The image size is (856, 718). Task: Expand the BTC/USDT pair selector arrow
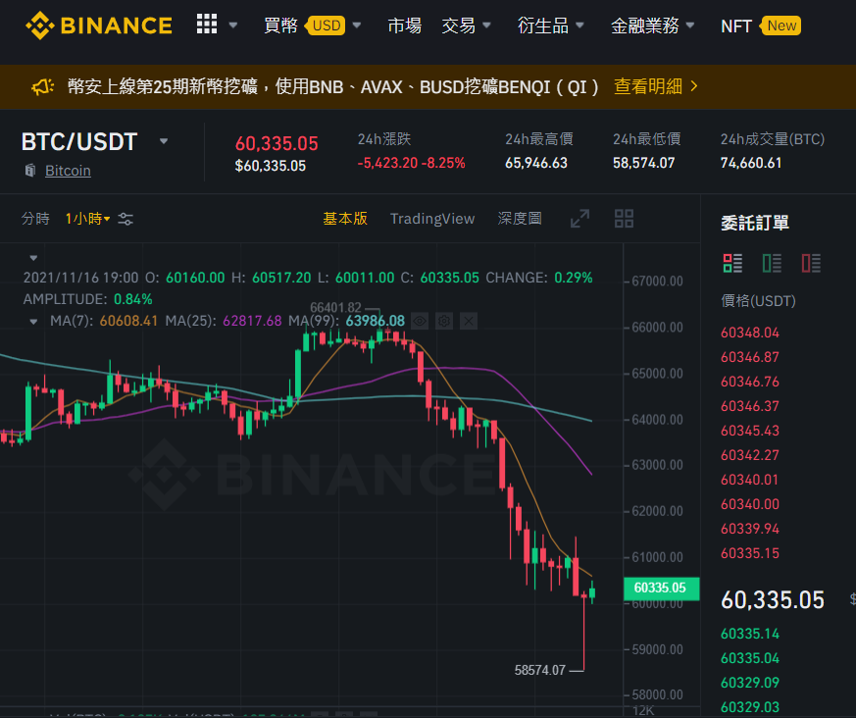coord(163,141)
